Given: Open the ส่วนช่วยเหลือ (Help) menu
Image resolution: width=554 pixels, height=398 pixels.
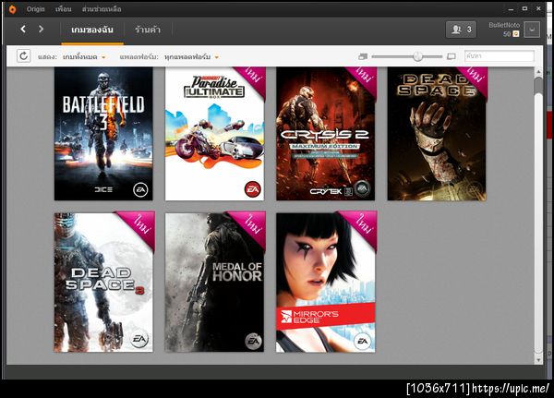Looking at the screenshot, I should (102, 9).
